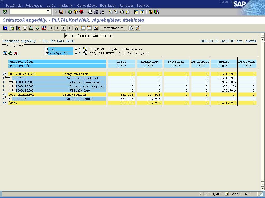Click Következő oszlop (next column) button
265x198 pixels.
tap(64, 28)
